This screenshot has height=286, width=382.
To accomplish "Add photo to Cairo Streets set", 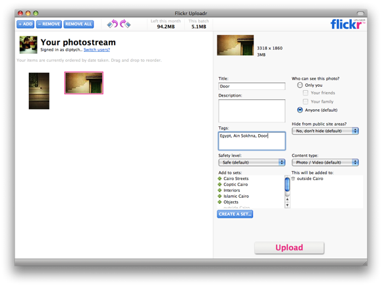I will tap(220, 179).
